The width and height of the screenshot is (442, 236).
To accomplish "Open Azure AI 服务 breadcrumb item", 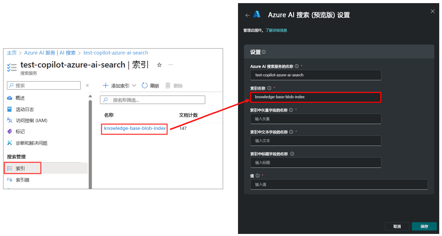I will [x=39, y=53].
